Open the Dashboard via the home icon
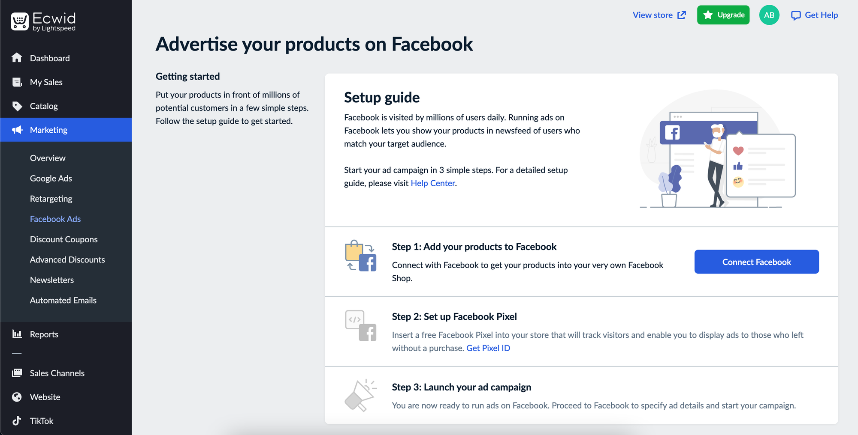This screenshot has height=435, width=858. tap(17, 58)
